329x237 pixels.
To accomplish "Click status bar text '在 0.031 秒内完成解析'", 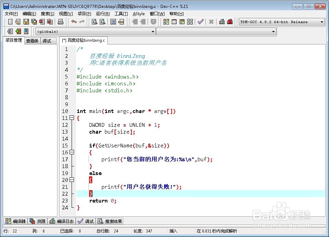I will (217, 231).
